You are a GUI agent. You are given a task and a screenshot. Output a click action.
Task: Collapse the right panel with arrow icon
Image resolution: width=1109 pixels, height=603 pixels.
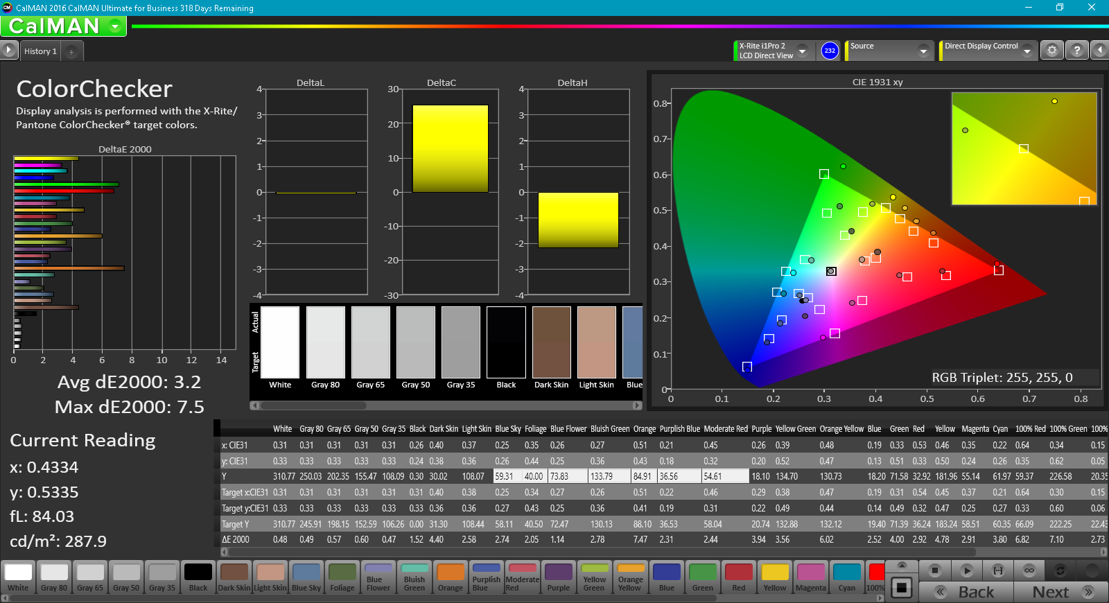[x=1099, y=51]
